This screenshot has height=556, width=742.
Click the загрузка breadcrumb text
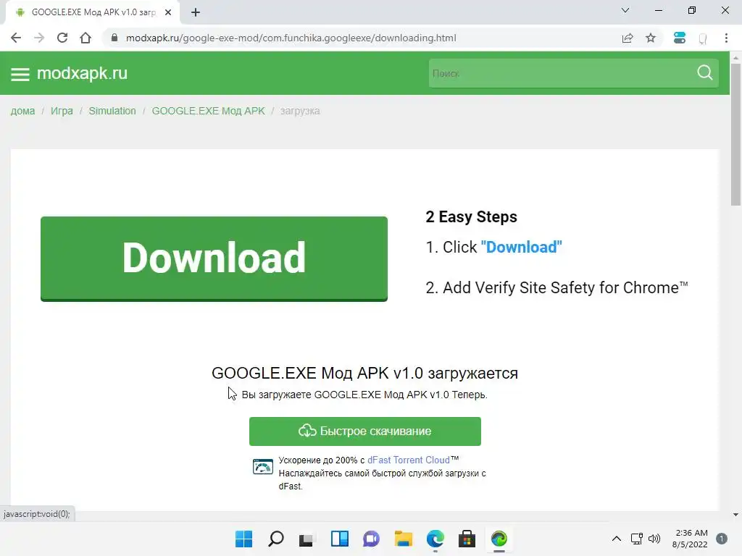(x=299, y=111)
